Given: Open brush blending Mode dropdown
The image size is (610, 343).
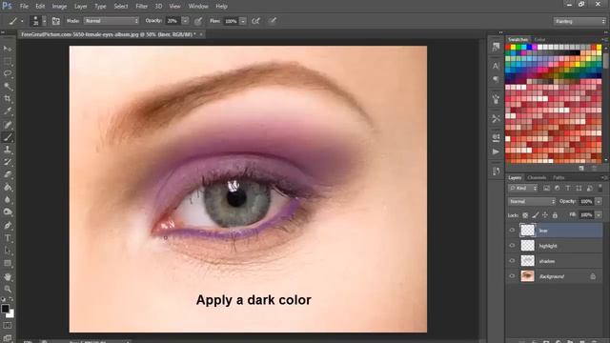Looking at the screenshot, I should pyautogui.click(x=112, y=21).
